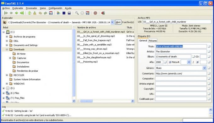Click the stop action toolbar icon

click(95, 13)
